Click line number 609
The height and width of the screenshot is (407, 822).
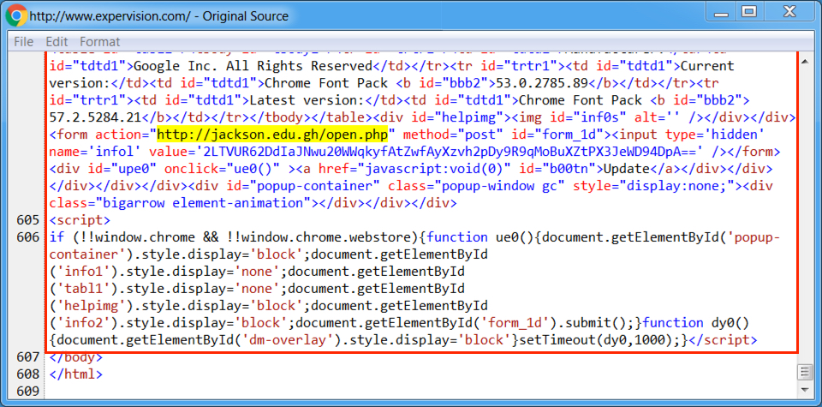27,392
